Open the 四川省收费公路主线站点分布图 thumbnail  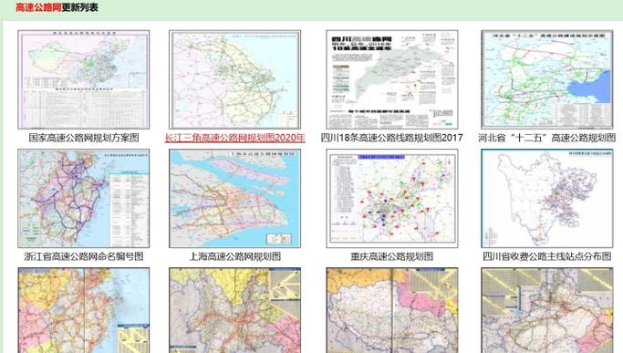[547, 198]
